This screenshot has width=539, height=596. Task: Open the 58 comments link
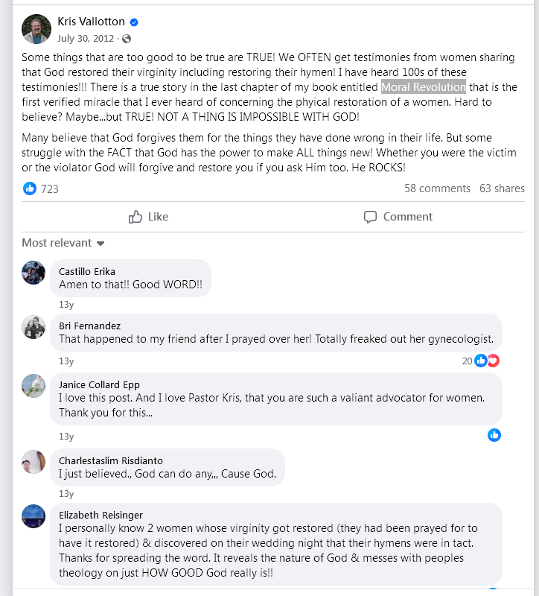437,188
